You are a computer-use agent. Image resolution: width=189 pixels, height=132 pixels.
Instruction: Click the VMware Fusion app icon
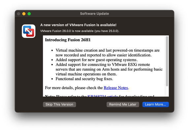pos(29,31)
